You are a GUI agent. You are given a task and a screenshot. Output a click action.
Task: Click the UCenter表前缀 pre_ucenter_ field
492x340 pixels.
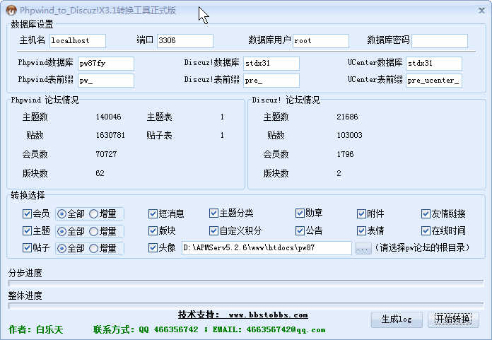point(433,81)
